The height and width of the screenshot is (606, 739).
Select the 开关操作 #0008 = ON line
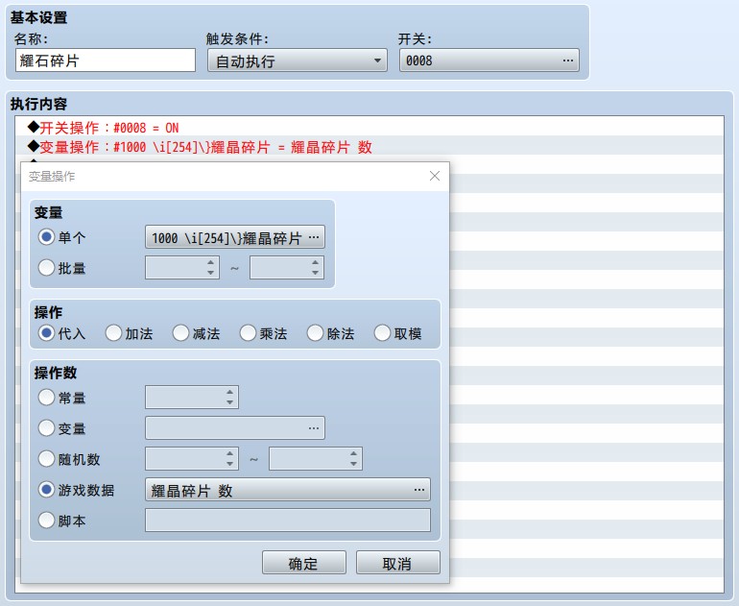coord(369,128)
